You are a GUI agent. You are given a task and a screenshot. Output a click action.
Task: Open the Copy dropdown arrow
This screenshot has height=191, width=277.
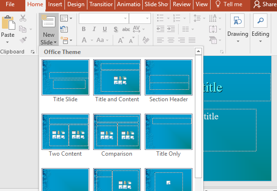pos(31,29)
